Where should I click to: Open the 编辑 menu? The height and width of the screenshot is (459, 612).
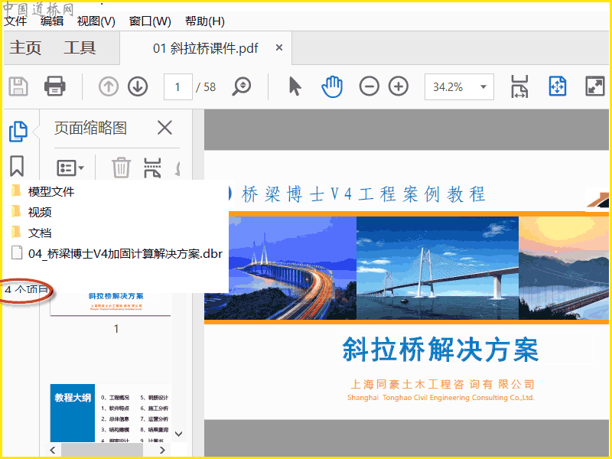(x=52, y=21)
